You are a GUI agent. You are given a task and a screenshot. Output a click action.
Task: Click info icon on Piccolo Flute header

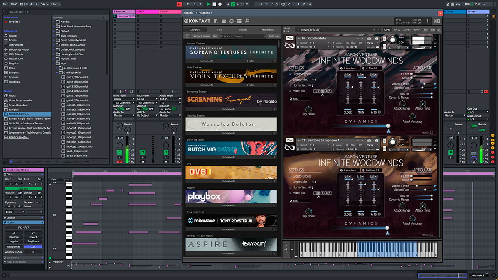(x=377, y=39)
